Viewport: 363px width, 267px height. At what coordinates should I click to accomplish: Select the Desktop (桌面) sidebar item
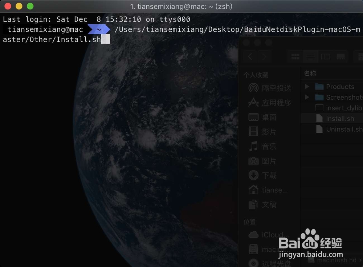[x=262, y=117]
